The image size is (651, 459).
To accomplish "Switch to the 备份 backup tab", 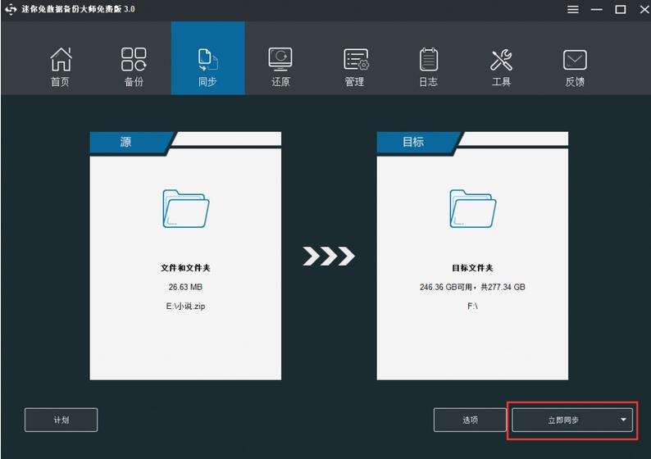I will click(134, 66).
